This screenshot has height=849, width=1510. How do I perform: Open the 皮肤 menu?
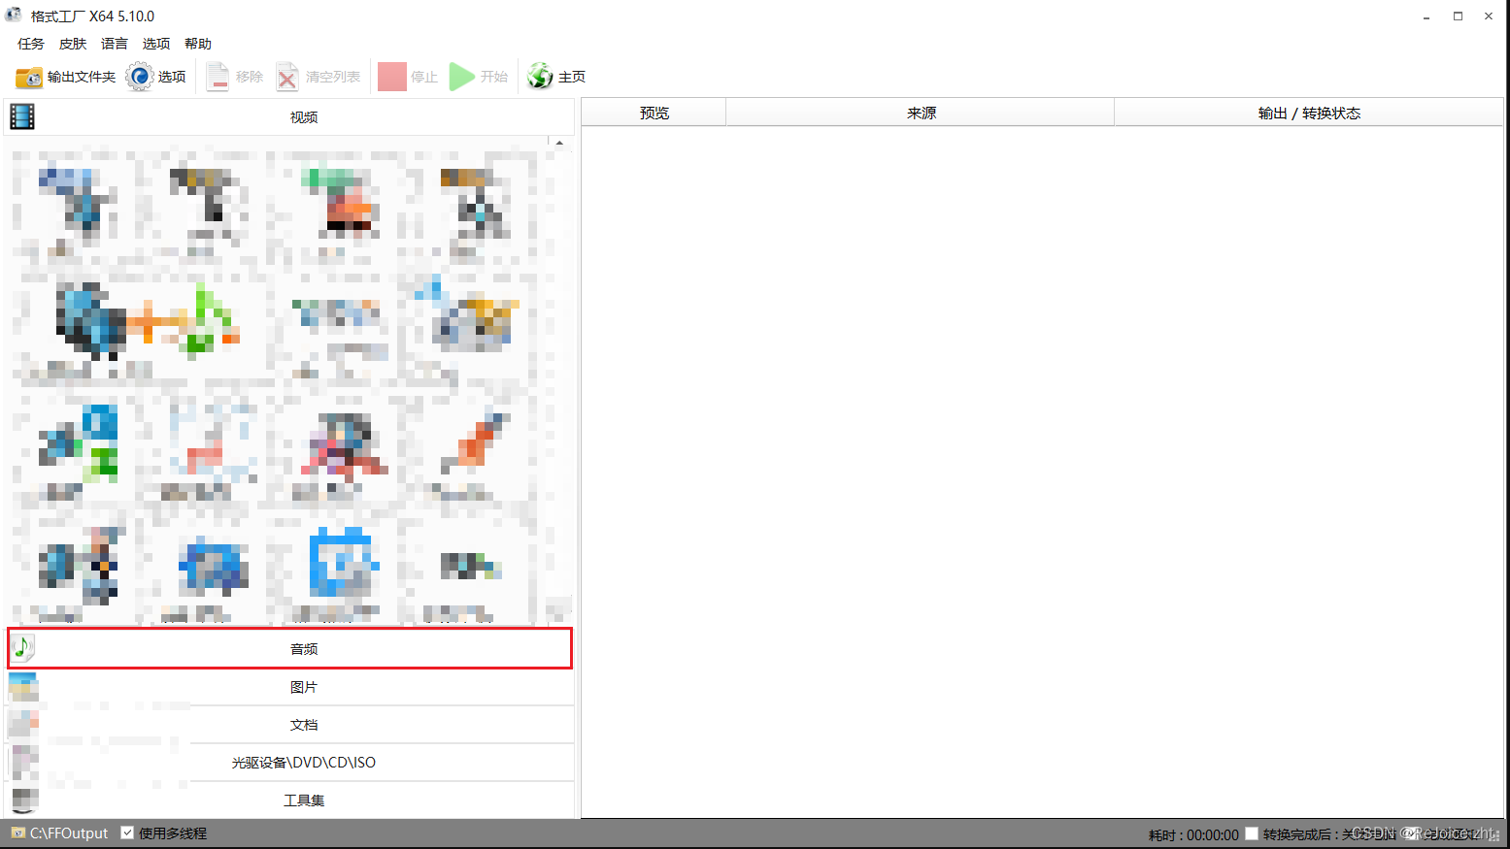[x=73, y=44]
